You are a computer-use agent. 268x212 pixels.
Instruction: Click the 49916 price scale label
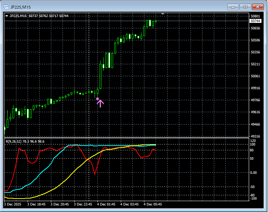click(255, 88)
